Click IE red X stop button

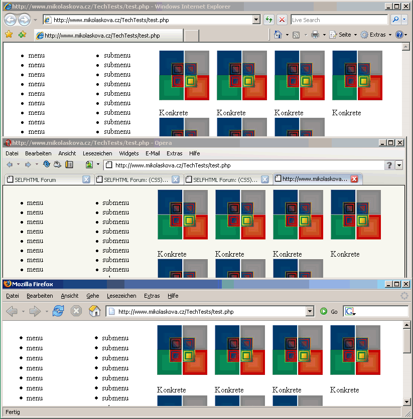(x=282, y=20)
